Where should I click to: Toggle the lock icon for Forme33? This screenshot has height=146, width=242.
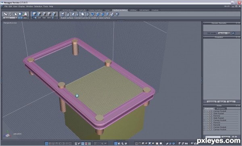[211, 123]
